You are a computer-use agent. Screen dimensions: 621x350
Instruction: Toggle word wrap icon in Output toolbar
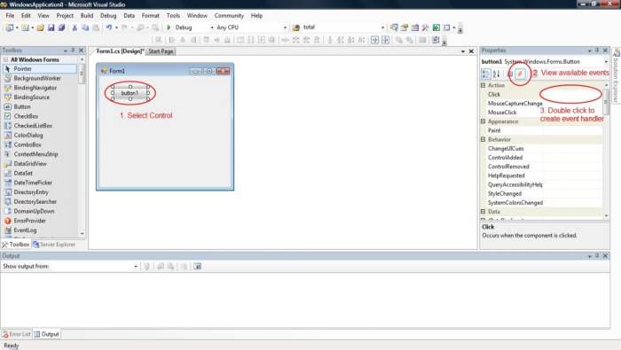click(197, 266)
